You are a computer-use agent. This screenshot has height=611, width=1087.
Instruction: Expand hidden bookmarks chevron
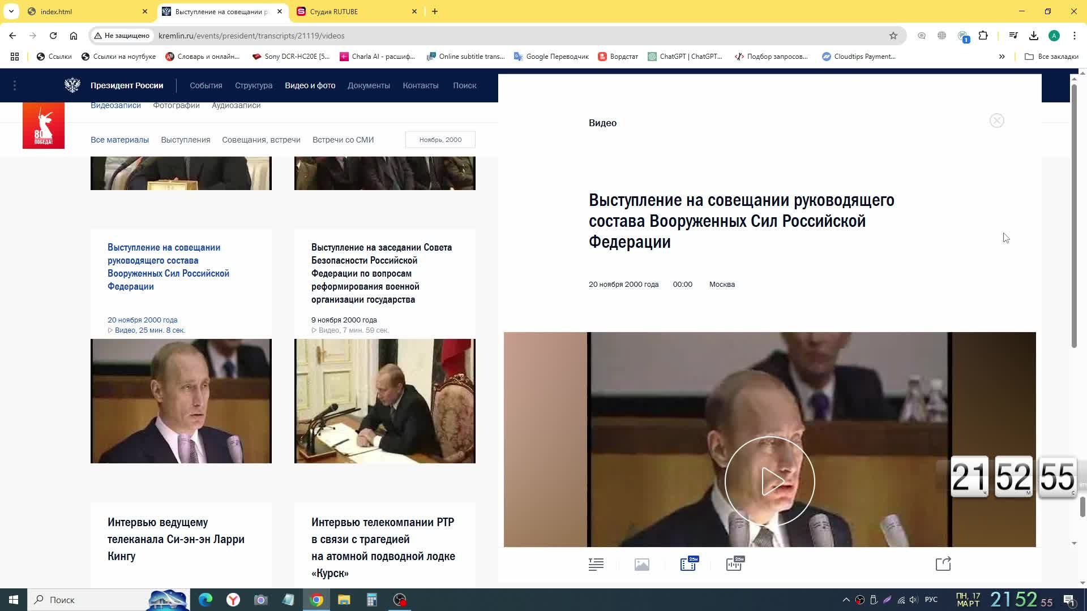point(1002,57)
